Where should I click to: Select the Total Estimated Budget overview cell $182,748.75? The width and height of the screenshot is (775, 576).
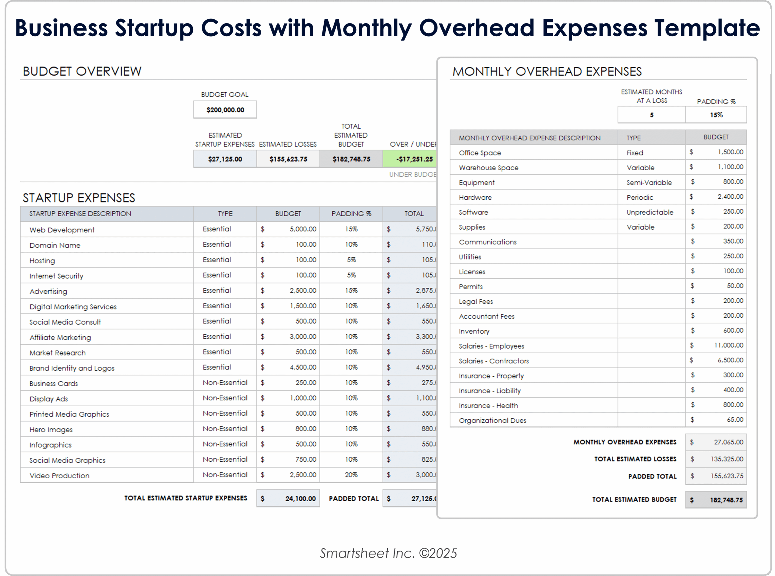(351, 159)
